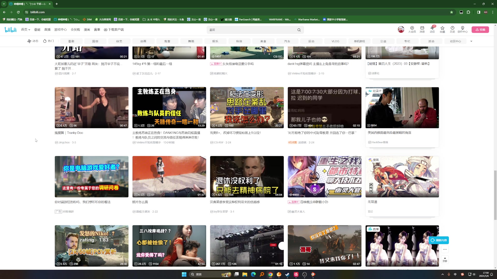Click the Windows taskbar search box

coord(210,274)
